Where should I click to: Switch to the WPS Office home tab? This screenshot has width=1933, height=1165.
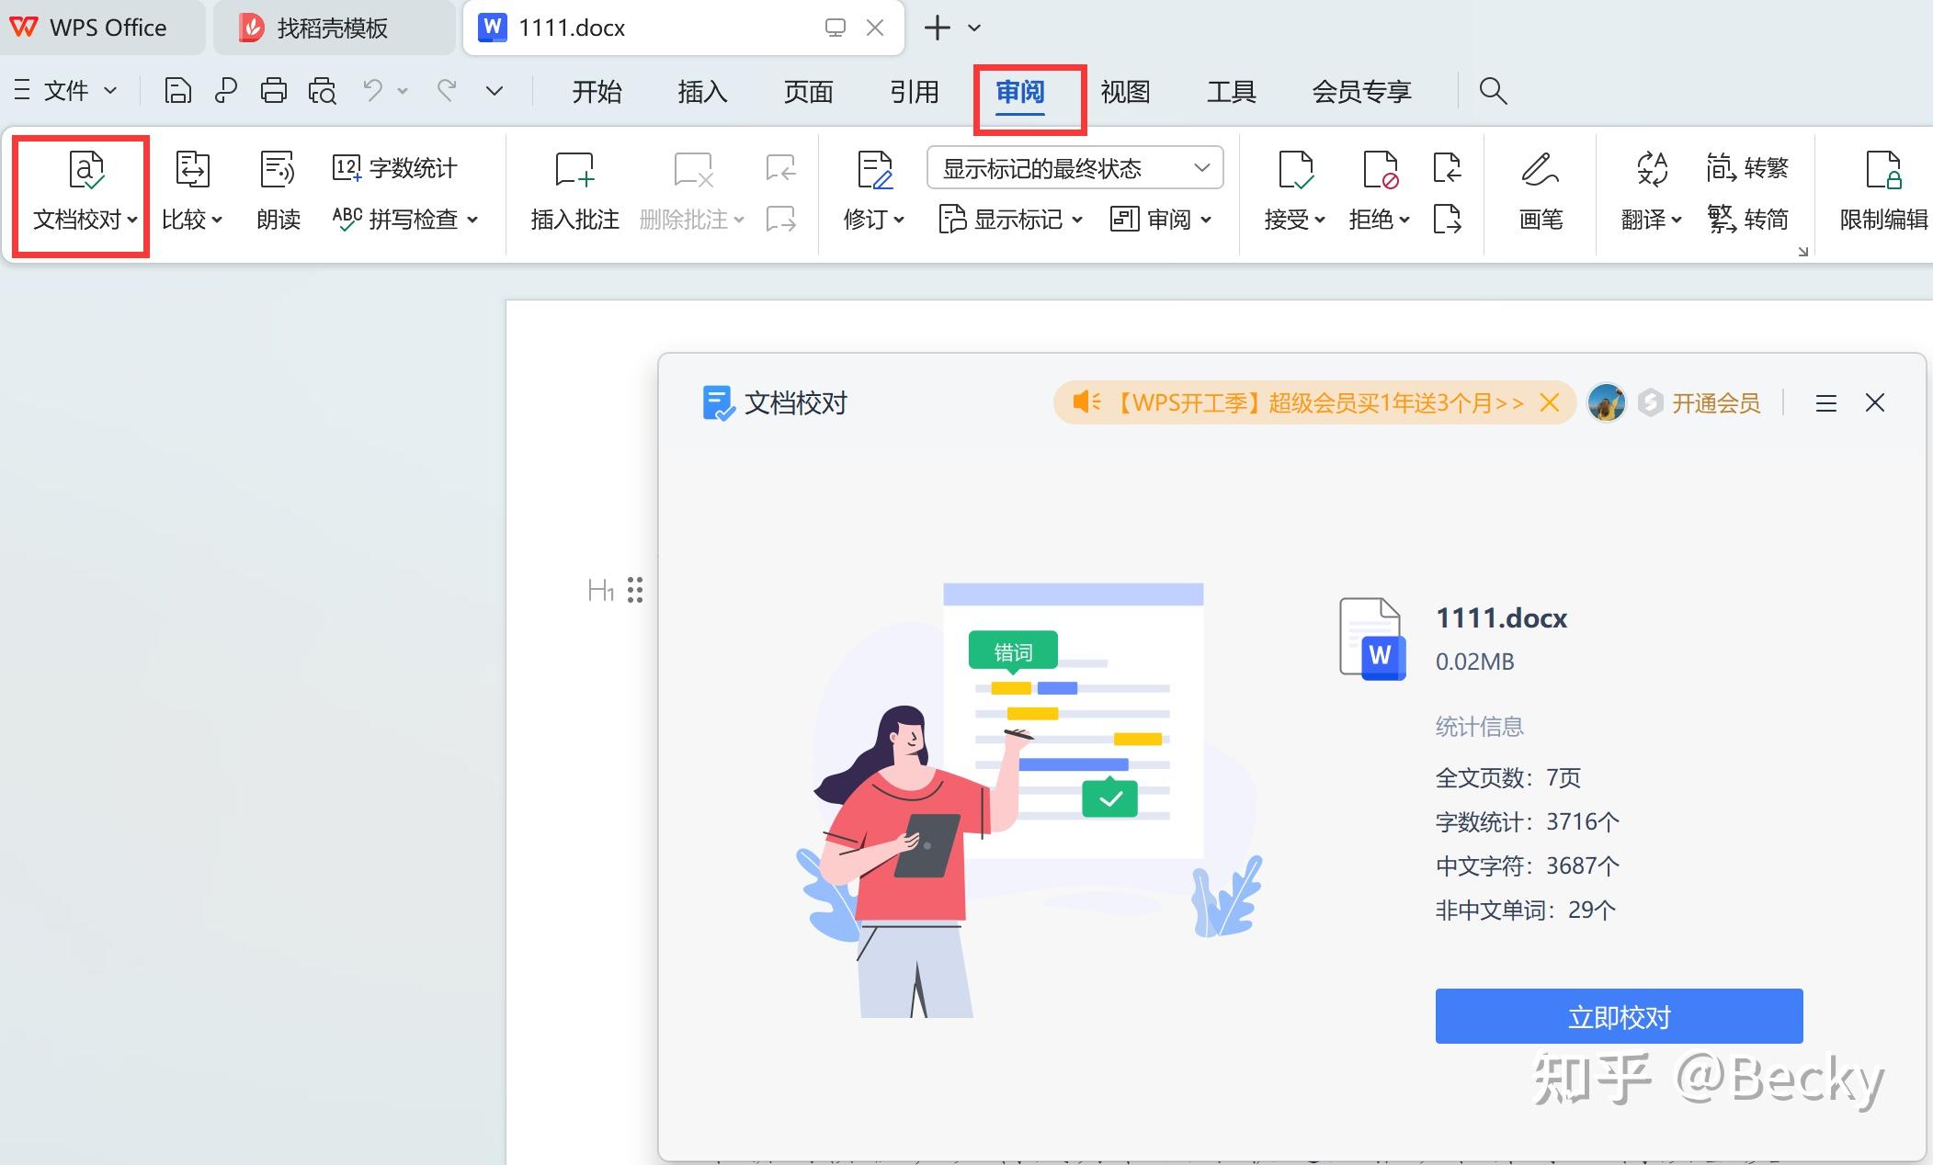(x=103, y=28)
